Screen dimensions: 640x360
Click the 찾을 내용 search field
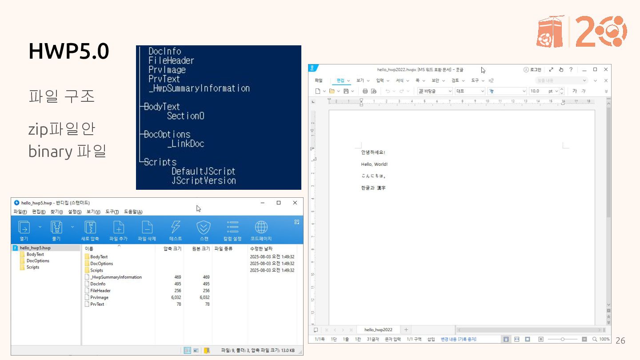pyautogui.click(x=561, y=80)
